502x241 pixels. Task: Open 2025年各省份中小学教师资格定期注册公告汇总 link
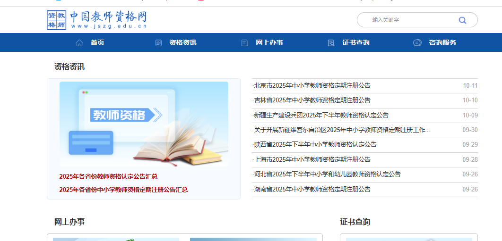[x=123, y=190]
